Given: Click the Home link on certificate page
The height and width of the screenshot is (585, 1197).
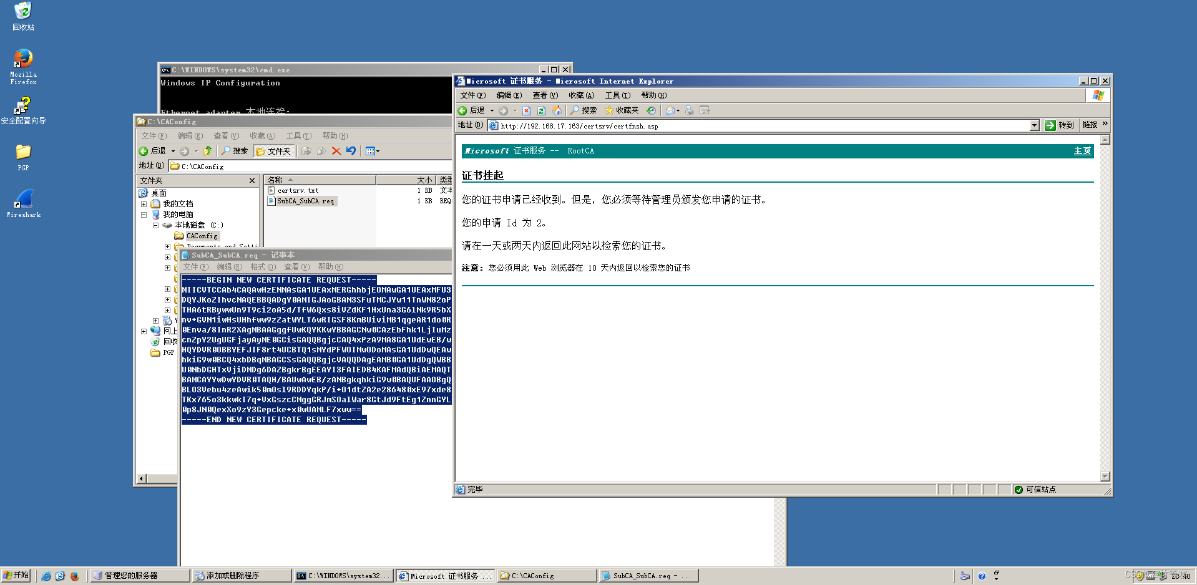Looking at the screenshot, I should click(x=1082, y=151).
